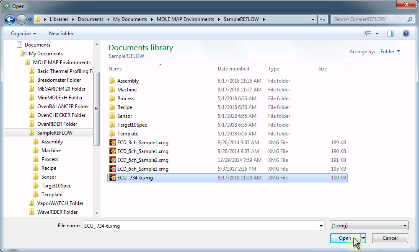Open the Organize menu
419x252 pixels.
(x=23, y=34)
